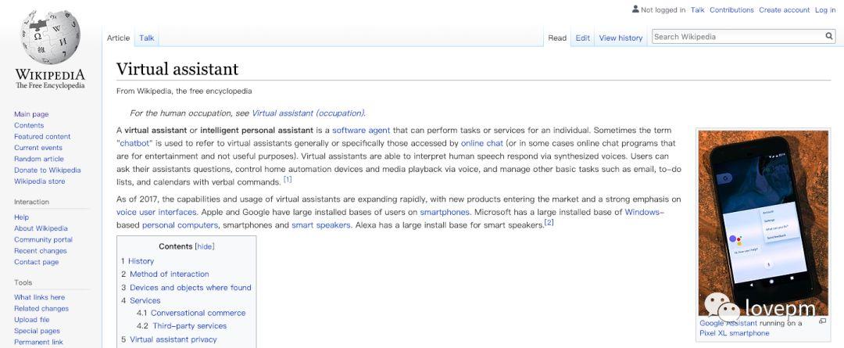
Task: Click Upload file link
Action: [x=32, y=320]
